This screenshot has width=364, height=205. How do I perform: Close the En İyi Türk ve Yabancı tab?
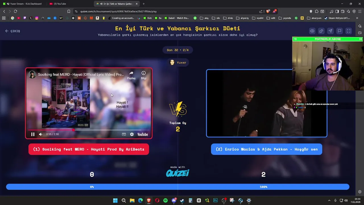(x=137, y=4)
